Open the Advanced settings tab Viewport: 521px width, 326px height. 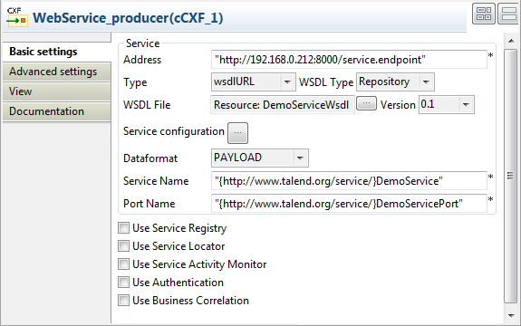(x=57, y=72)
